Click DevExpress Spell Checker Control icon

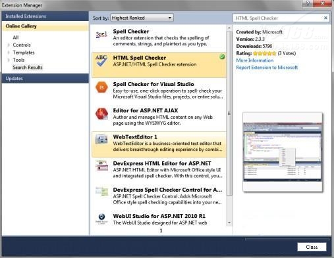[x=101, y=192]
